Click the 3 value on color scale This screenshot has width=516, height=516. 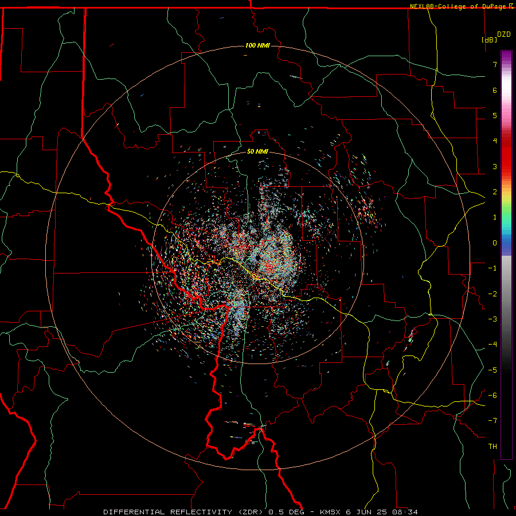(x=495, y=166)
